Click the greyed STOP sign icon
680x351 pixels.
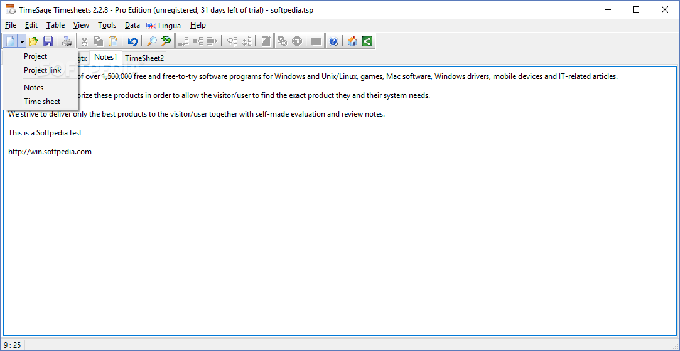click(x=296, y=41)
